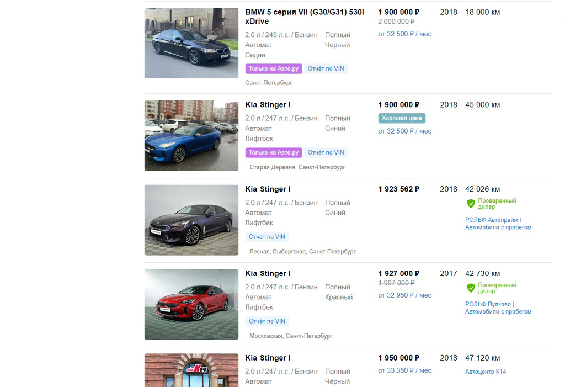Screen dimensions: 565x387
Task: Click 'Отчёт по VIN' on BMW listing
Action: pyautogui.click(x=326, y=68)
